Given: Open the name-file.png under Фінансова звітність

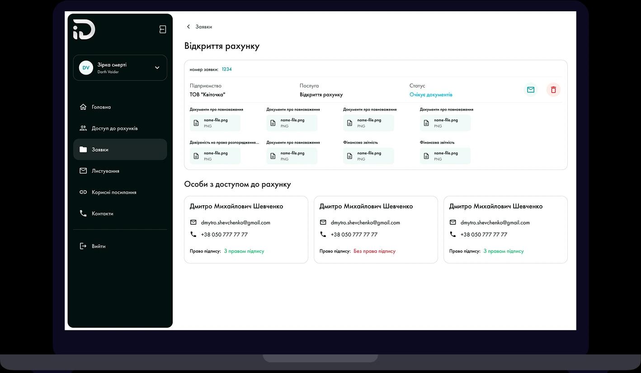Looking at the screenshot, I should pos(368,156).
